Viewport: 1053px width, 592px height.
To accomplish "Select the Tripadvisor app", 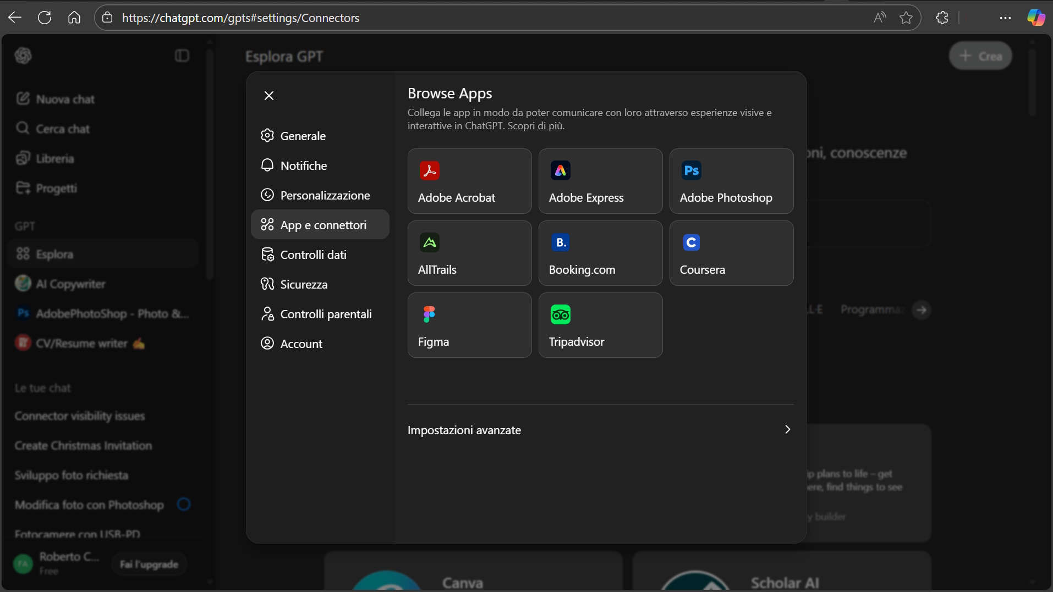I will click(600, 325).
